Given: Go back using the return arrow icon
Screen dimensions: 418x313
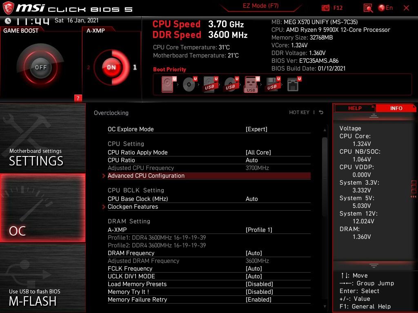Looking at the screenshot, I should (x=321, y=112).
